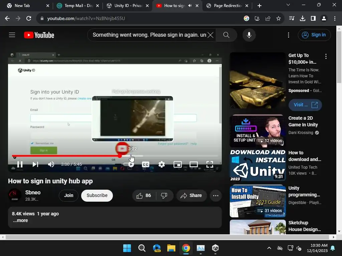Go back in browser history
Image resolution: width=342 pixels, height=256 pixels.
(7, 19)
